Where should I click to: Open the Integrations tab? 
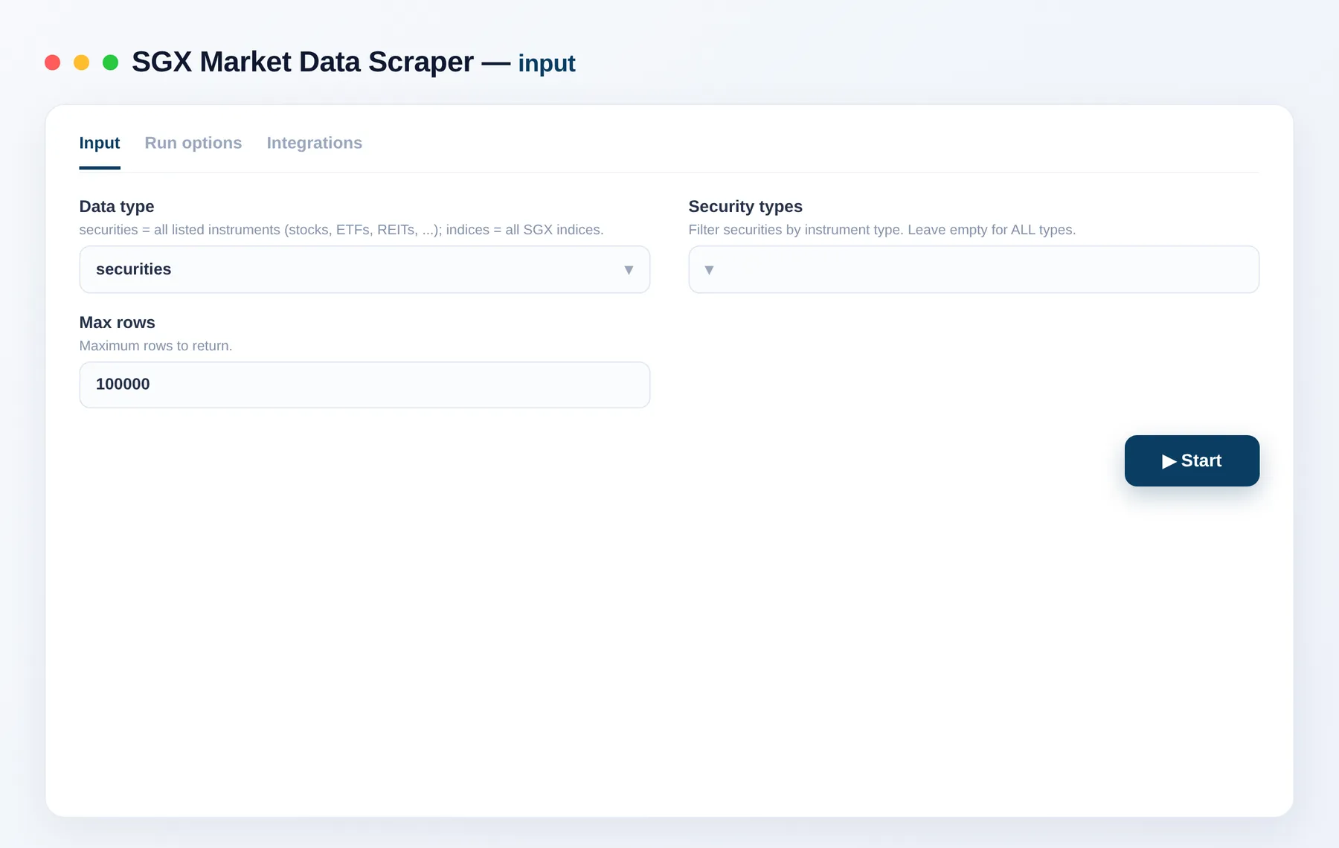[x=315, y=143]
